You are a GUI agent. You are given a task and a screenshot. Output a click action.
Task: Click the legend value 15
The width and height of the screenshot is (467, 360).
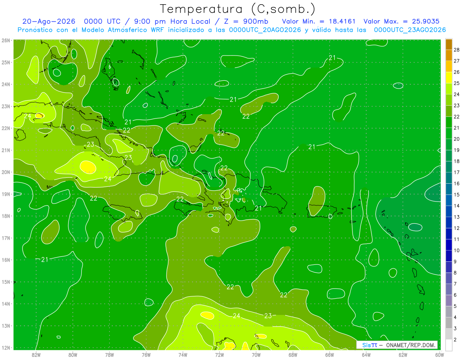point(457,195)
